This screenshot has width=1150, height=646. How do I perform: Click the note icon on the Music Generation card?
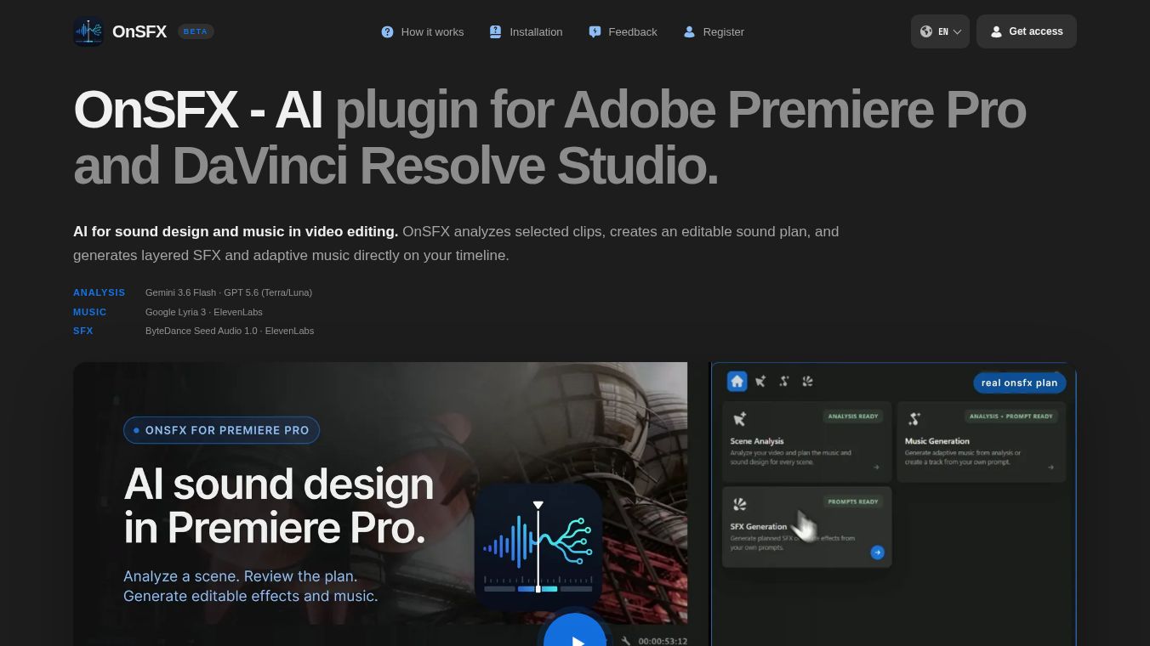tap(914, 418)
